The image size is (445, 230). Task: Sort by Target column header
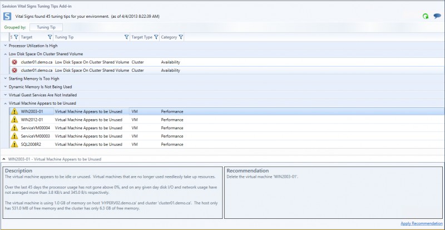click(x=27, y=37)
